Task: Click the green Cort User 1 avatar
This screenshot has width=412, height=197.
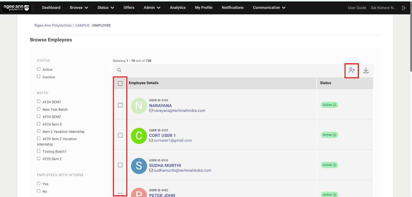Action: pyautogui.click(x=139, y=135)
